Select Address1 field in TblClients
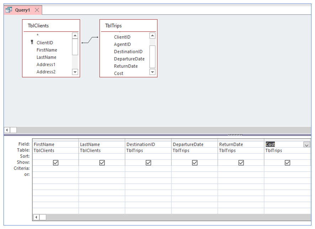The height and width of the screenshot is (229, 315). click(46, 64)
